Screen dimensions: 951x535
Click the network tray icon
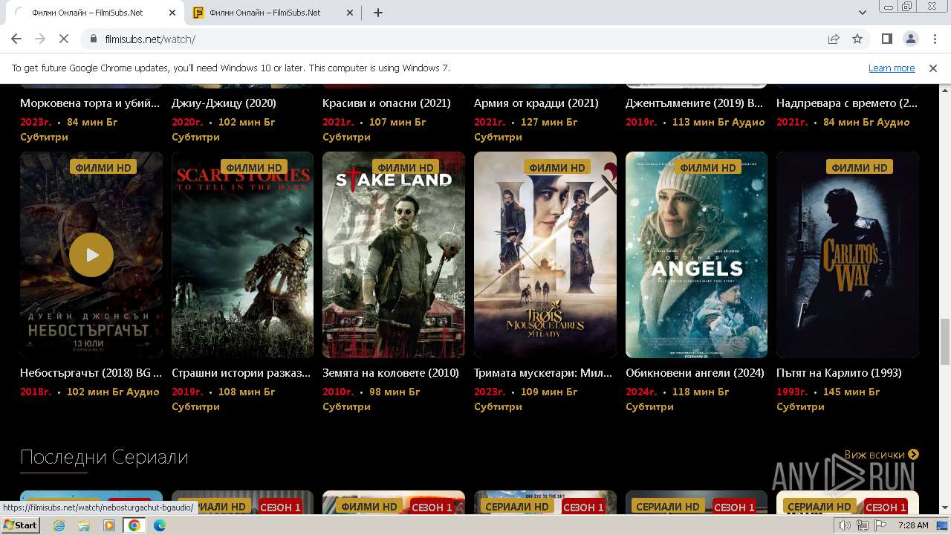coord(863,525)
